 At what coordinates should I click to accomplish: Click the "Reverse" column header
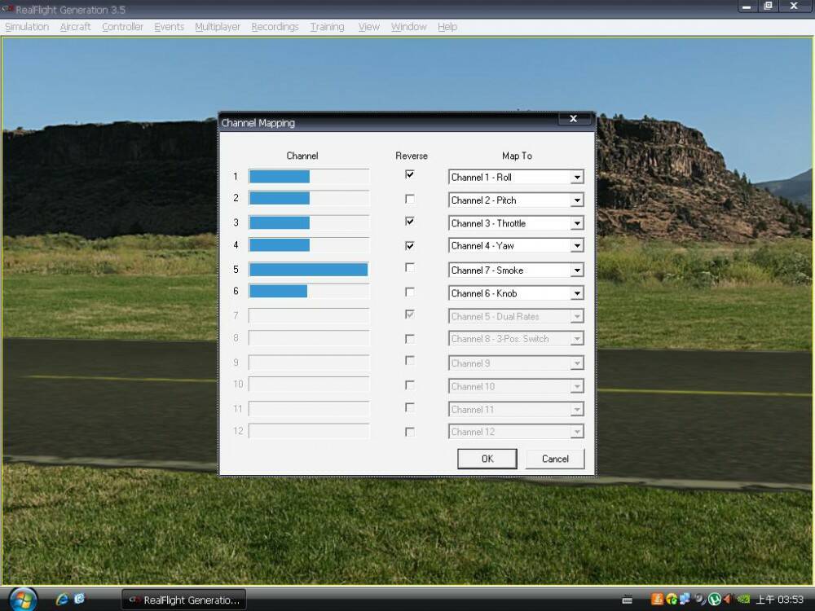[411, 156]
